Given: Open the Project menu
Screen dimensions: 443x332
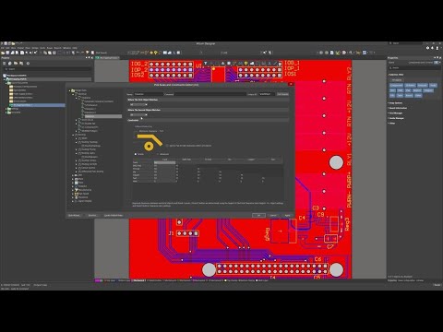Looking at the screenshot, I should click(20, 48).
